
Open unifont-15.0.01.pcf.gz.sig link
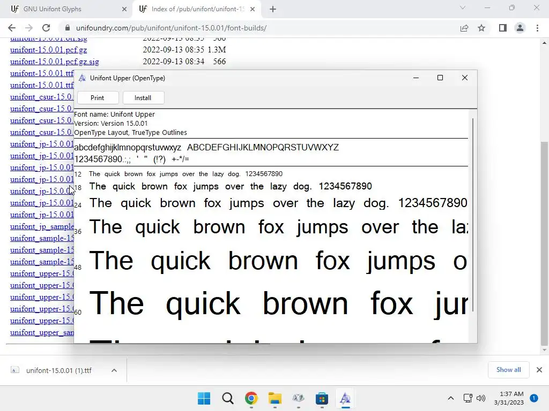click(55, 62)
